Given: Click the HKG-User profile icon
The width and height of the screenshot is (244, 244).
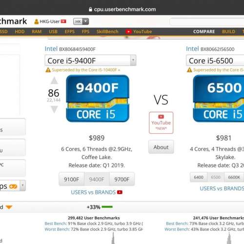Looking at the screenshot, I should 37,21.
